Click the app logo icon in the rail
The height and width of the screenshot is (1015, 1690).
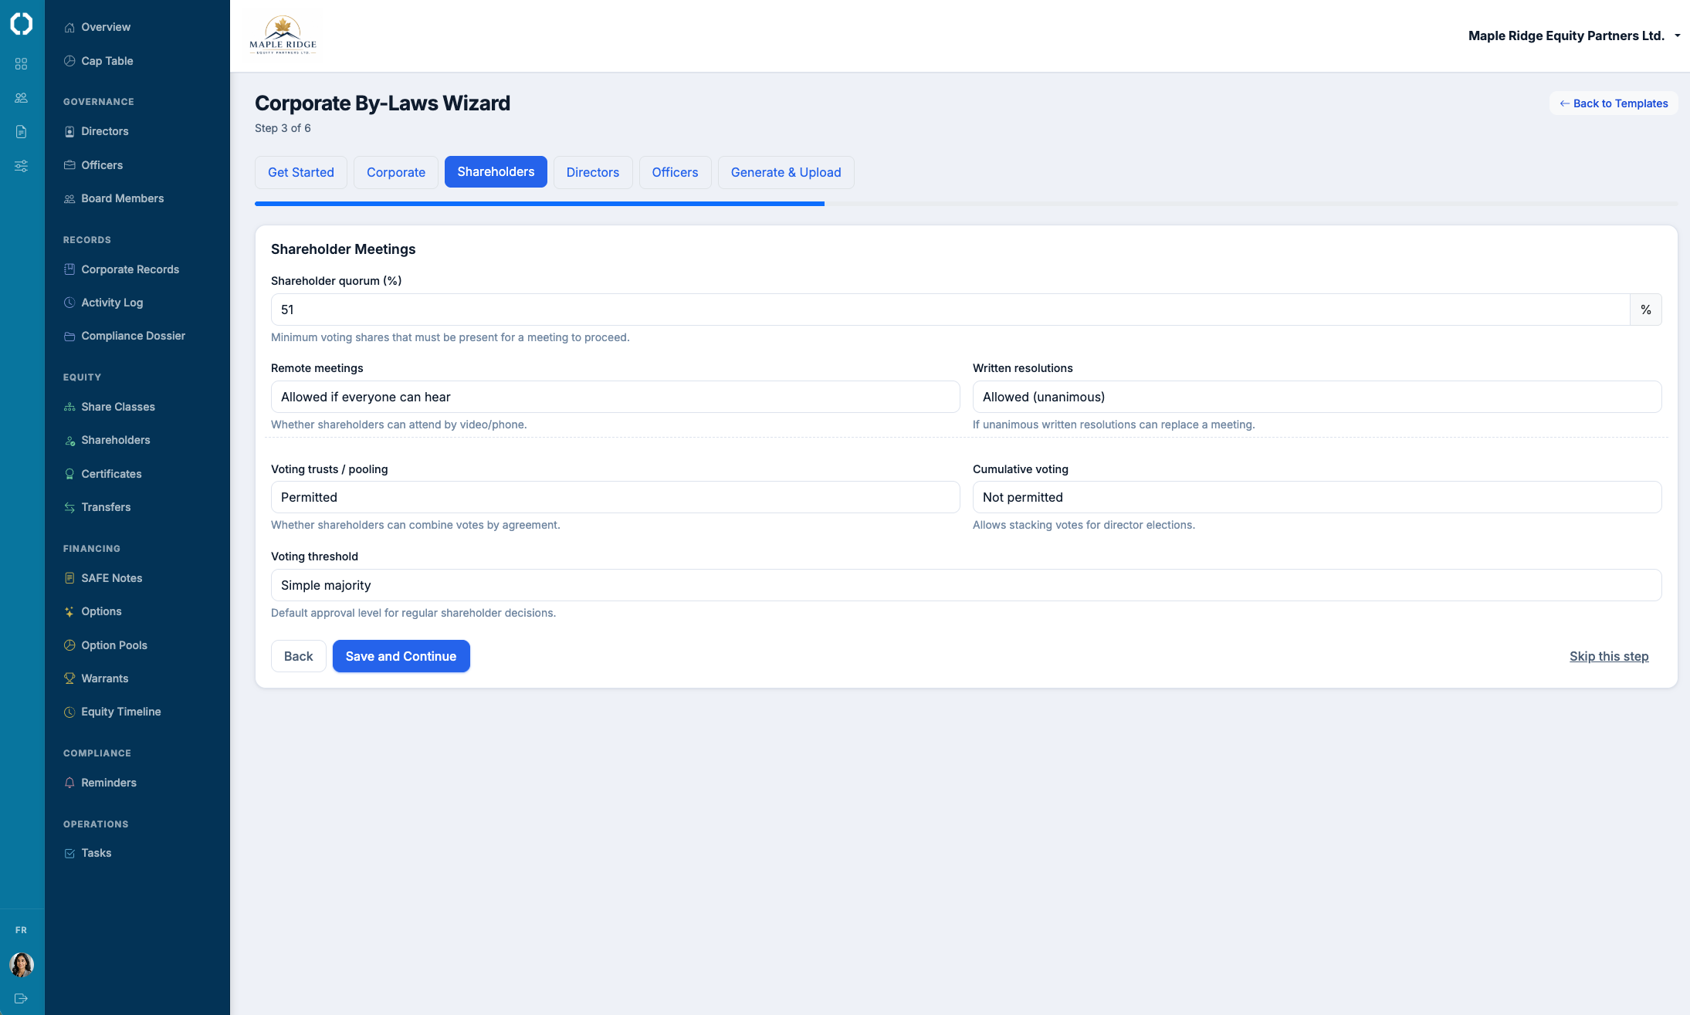coord(22,24)
